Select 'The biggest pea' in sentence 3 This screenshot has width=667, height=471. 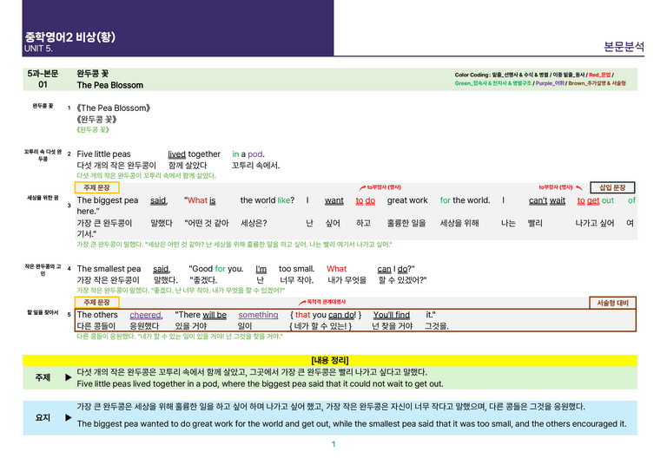pos(107,200)
